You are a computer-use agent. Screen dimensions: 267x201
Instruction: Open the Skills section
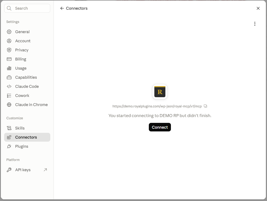[x=27, y=128]
